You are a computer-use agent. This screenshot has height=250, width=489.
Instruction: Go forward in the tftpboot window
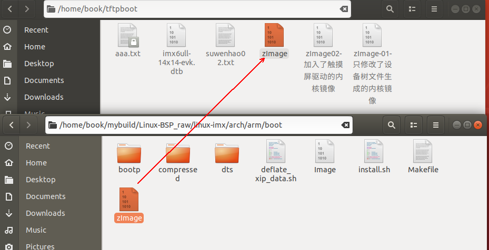[27, 9]
